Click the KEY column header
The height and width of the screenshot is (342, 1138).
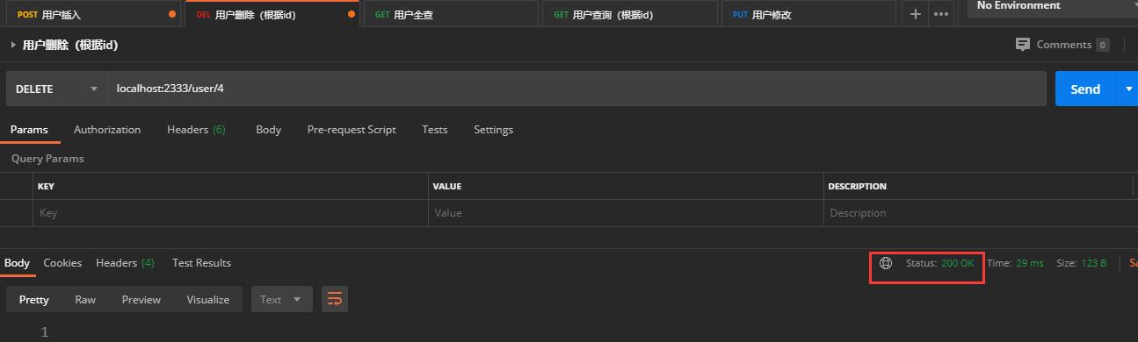[46, 187]
